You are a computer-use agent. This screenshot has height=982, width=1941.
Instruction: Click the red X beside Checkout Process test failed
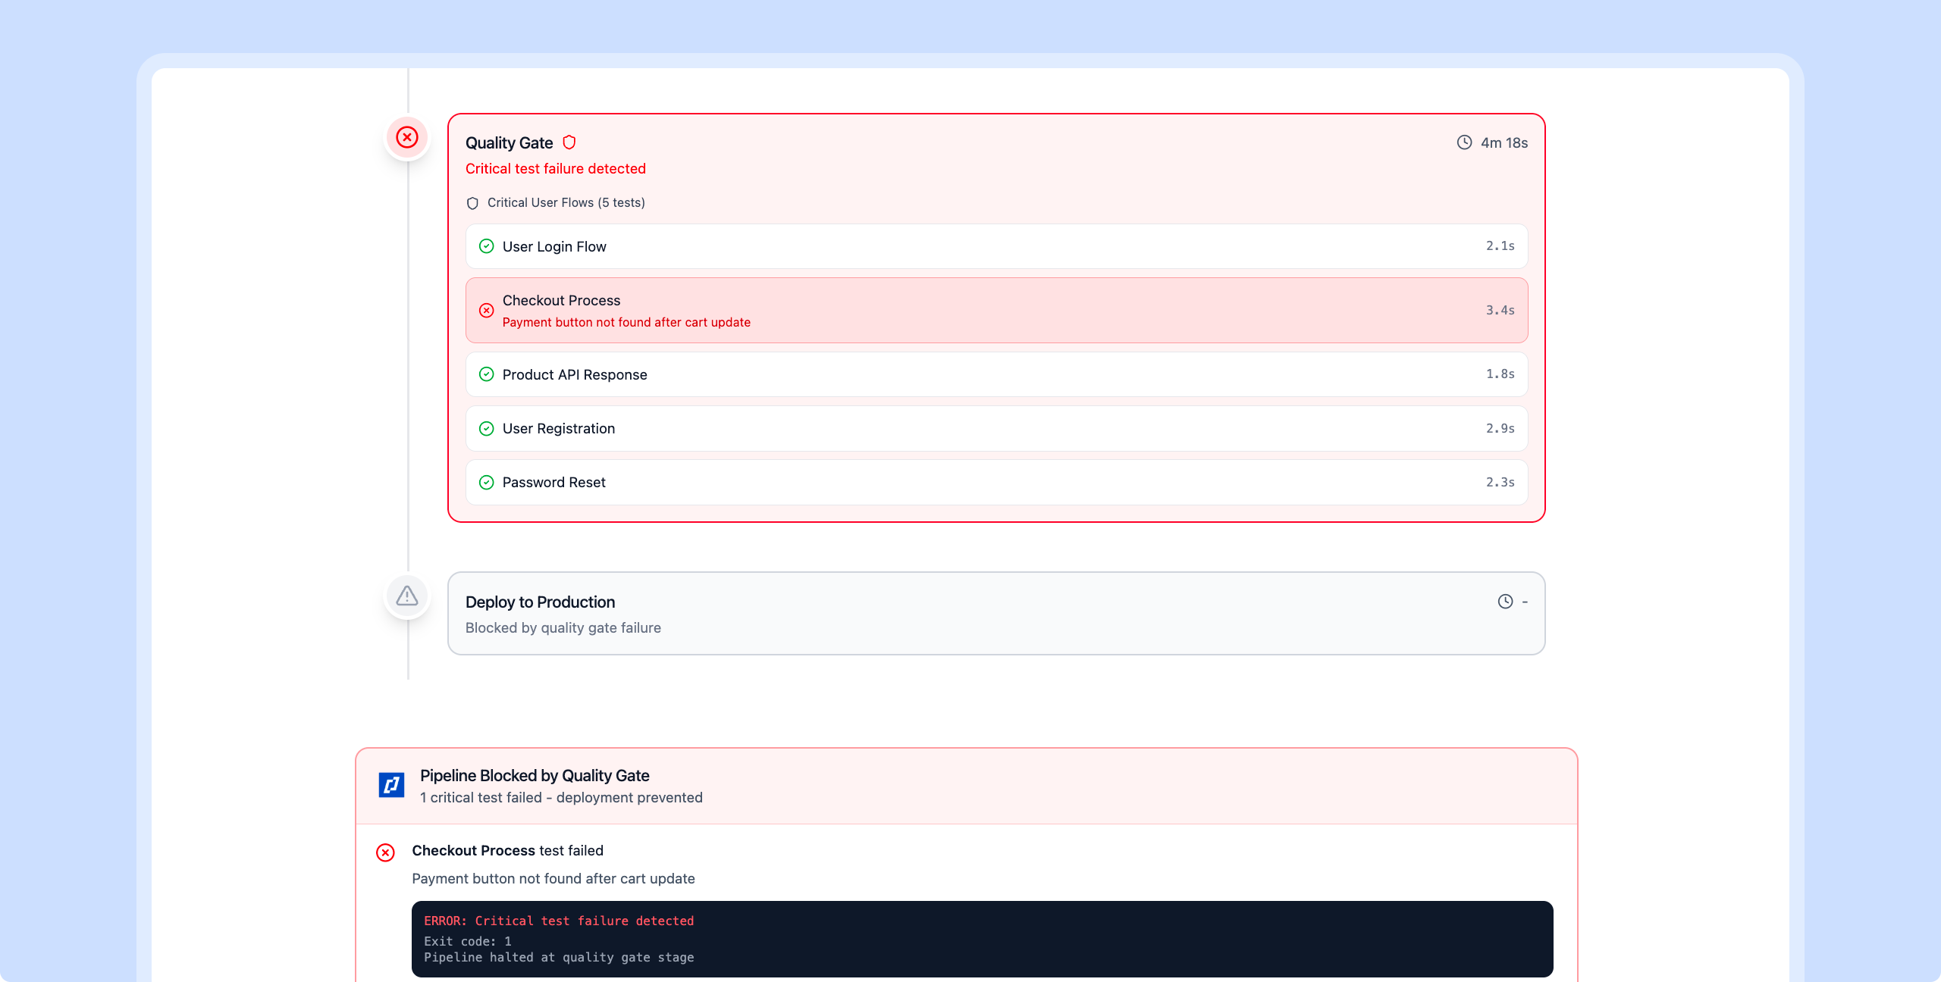click(x=385, y=852)
